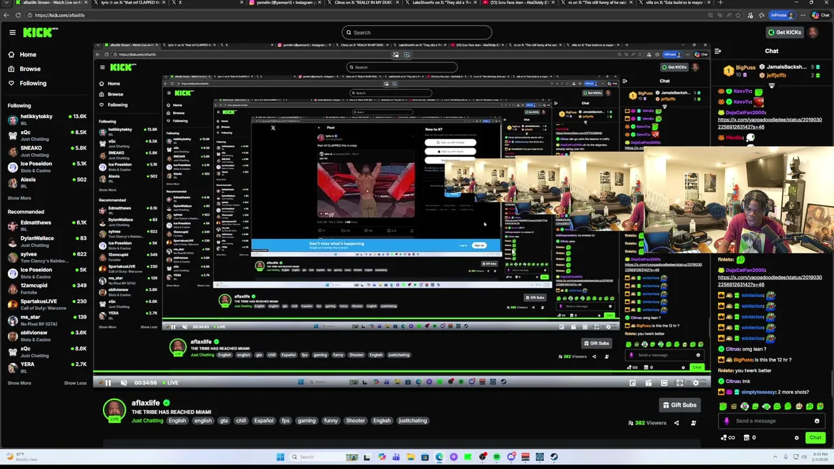Expand Following list with Show More
834x469 pixels.
[19, 198]
